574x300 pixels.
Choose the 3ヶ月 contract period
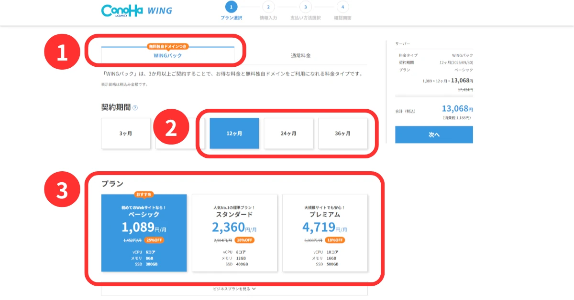(x=126, y=134)
